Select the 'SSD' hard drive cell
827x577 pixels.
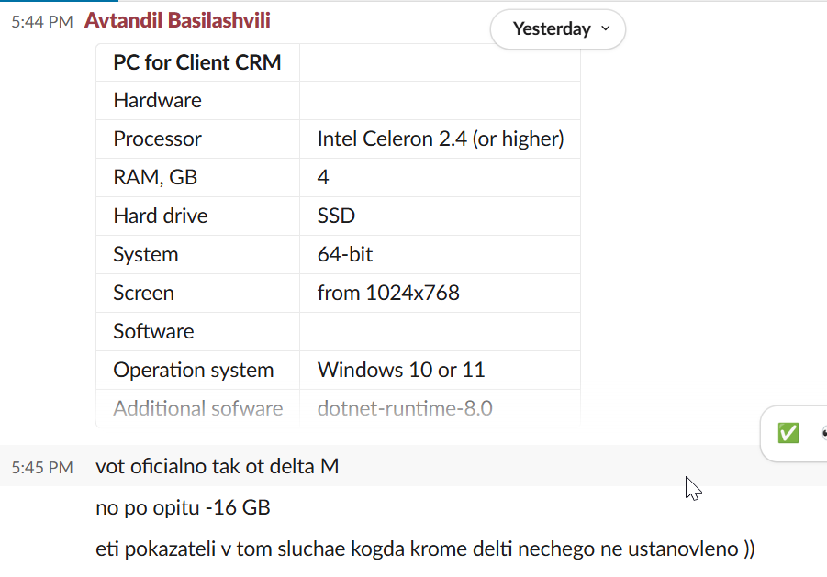tap(336, 216)
